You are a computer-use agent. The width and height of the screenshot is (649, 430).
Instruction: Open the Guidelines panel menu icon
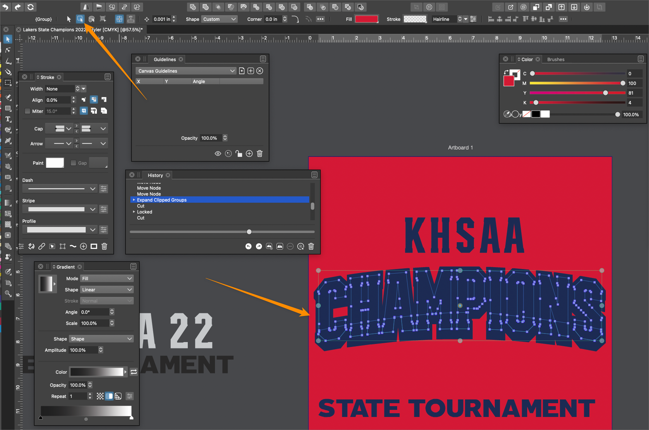263,59
